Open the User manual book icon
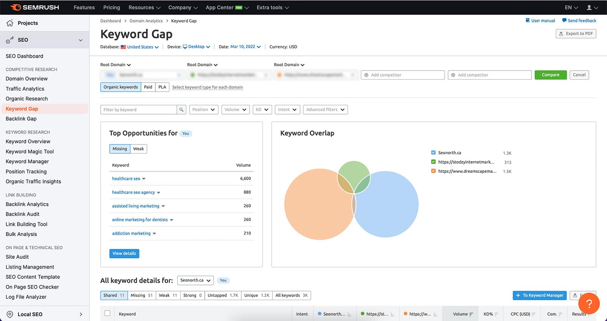The width and height of the screenshot is (607, 321). (527, 20)
